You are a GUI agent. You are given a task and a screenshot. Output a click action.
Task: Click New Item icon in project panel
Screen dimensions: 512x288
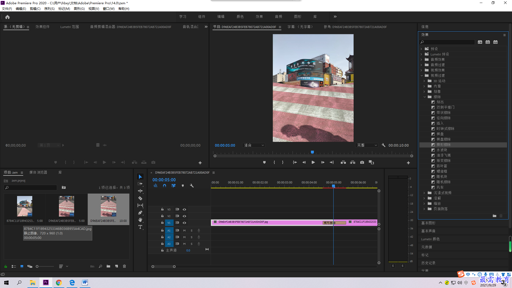pos(117,266)
